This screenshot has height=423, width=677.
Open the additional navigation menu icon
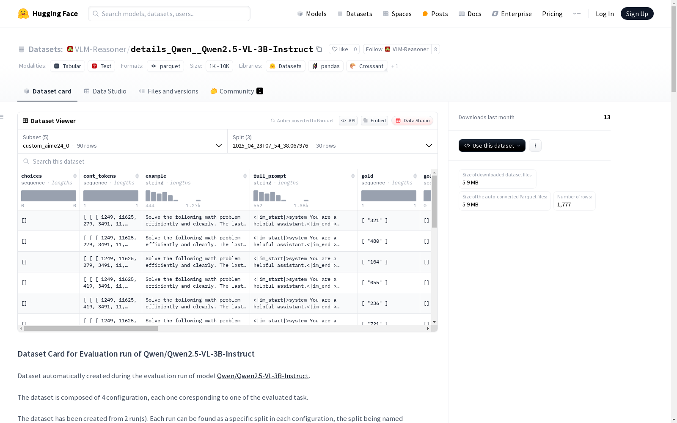(x=577, y=14)
